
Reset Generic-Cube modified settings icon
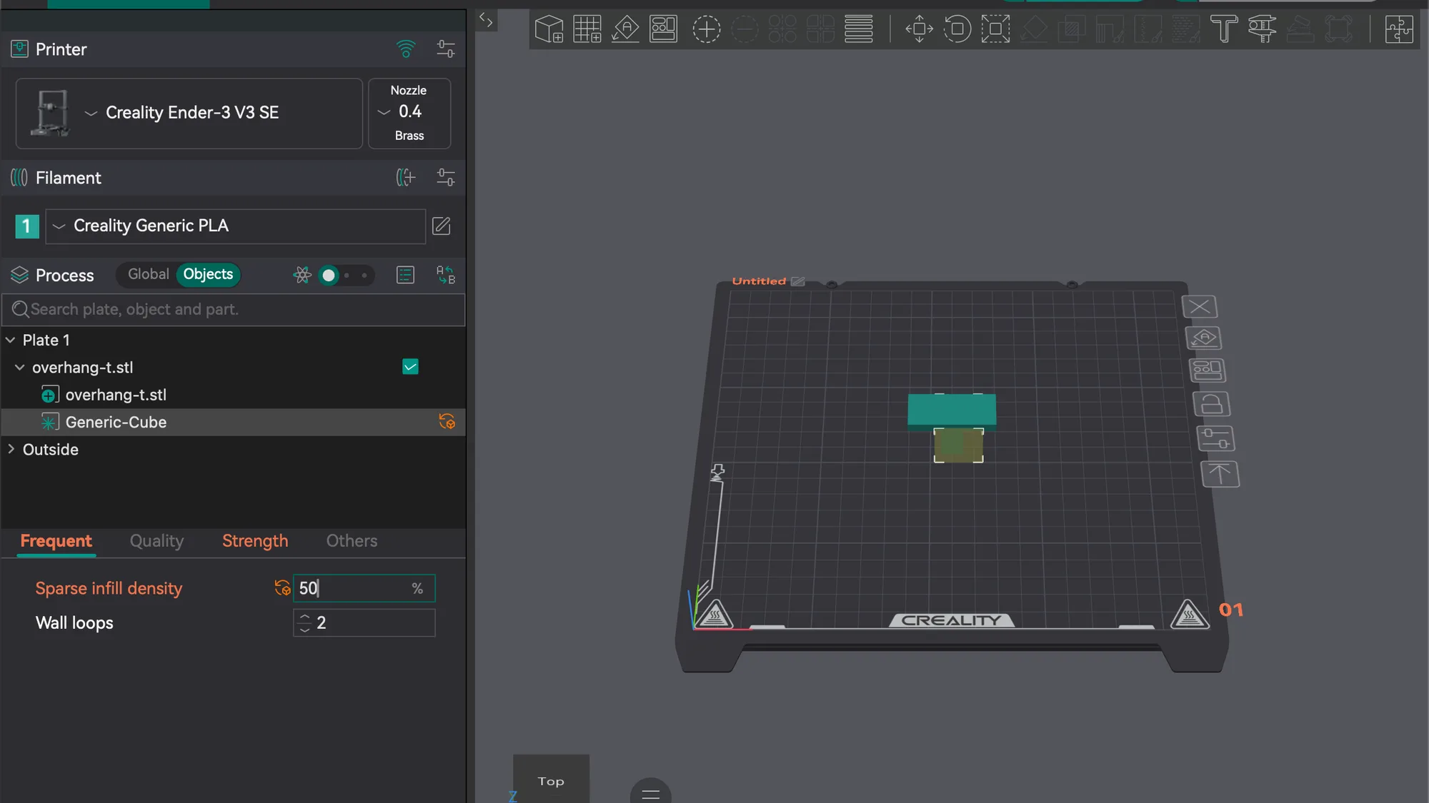click(447, 422)
